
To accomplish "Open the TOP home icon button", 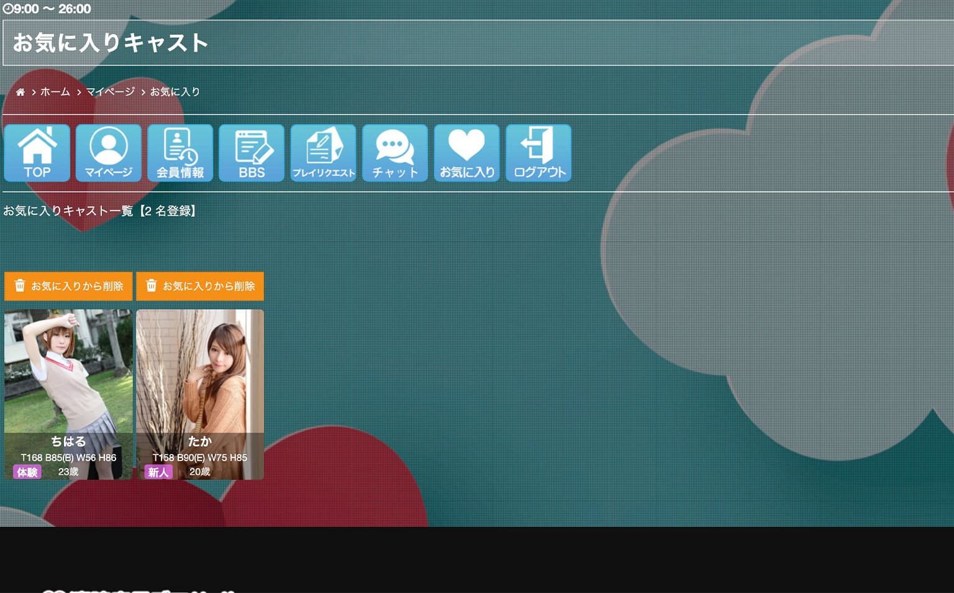I will tap(37, 153).
